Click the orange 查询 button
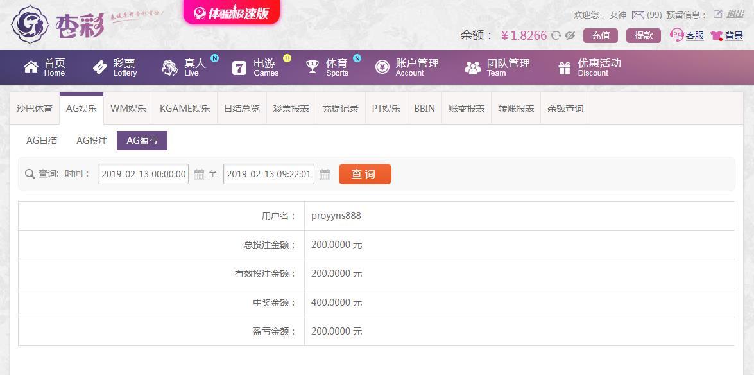 tap(365, 174)
